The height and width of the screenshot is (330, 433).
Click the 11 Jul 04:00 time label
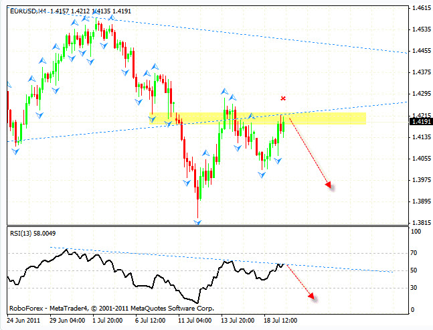pyautogui.click(x=195, y=321)
